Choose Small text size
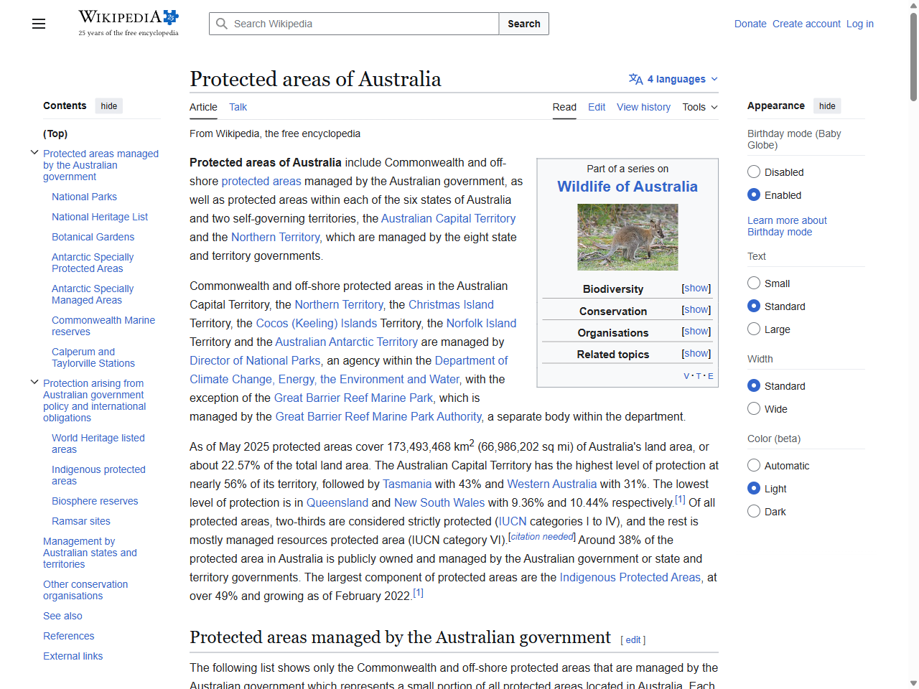 [x=754, y=283]
